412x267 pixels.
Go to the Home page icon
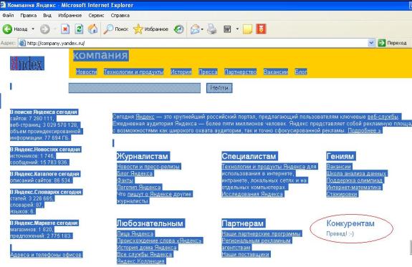click(92, 29)
